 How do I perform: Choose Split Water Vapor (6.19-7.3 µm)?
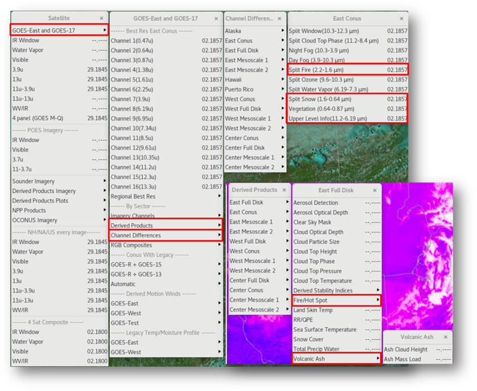pyautogui.click(x=347, y=89)
